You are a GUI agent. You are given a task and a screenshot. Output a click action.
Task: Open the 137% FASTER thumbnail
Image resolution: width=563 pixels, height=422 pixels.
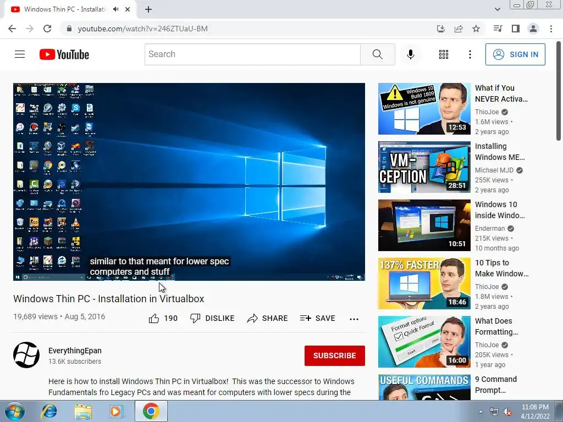(424, 283)
